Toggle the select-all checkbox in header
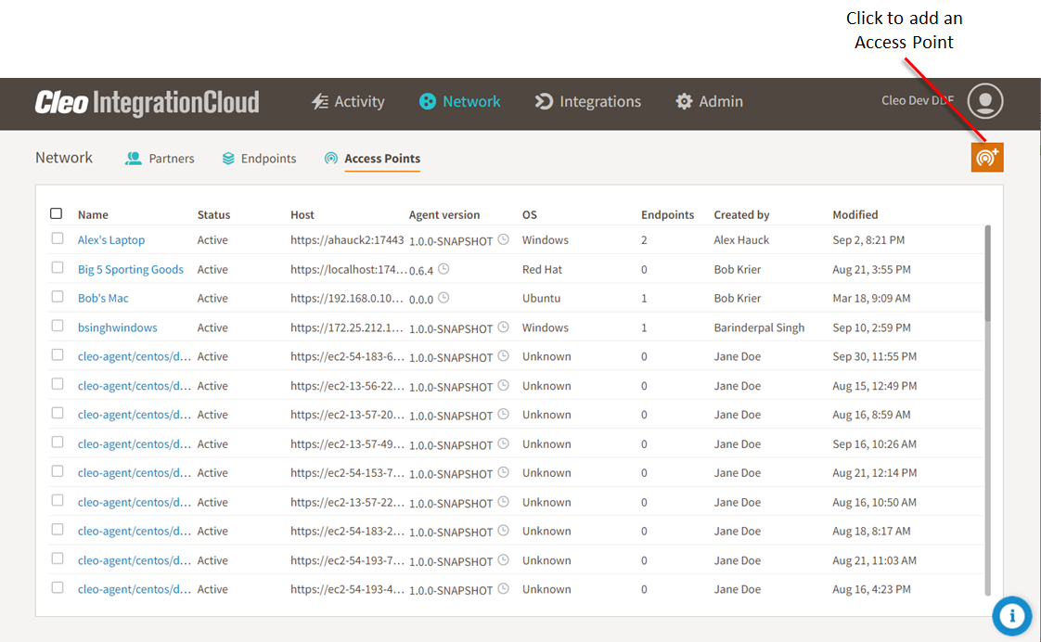The height and width of the screenshot is (642, 1041). tap(57, 213)
